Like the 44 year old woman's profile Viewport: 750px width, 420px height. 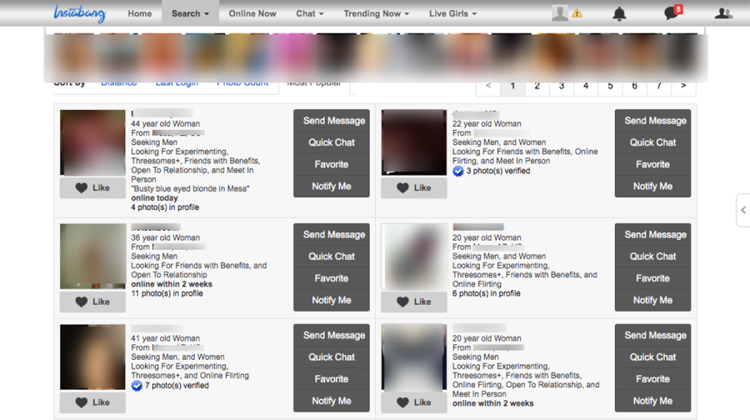click(x=92, y=188)
